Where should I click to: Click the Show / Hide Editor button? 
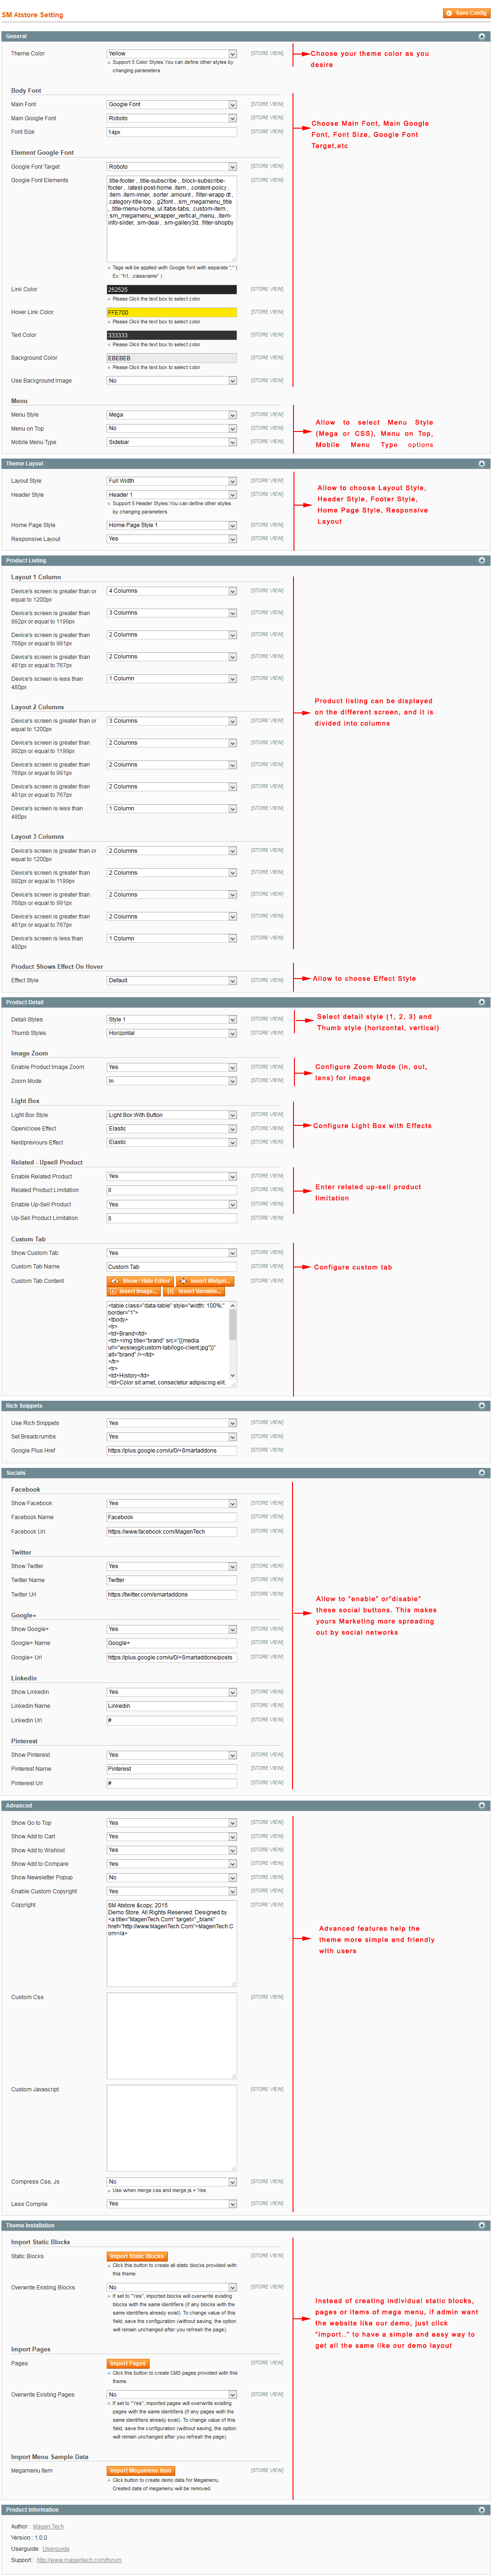tap(141, 1281)
